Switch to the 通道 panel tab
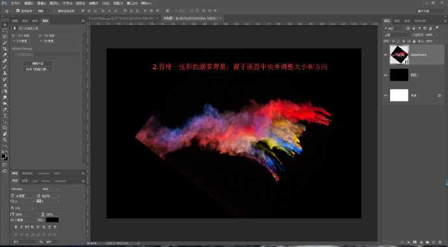This screenshot has width=448, height=247. [397, 21]
